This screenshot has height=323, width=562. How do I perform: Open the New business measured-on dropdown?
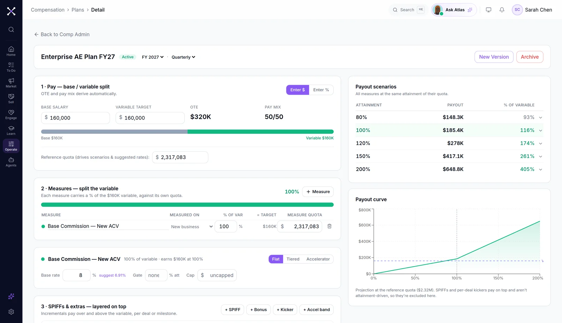(192, 227)
